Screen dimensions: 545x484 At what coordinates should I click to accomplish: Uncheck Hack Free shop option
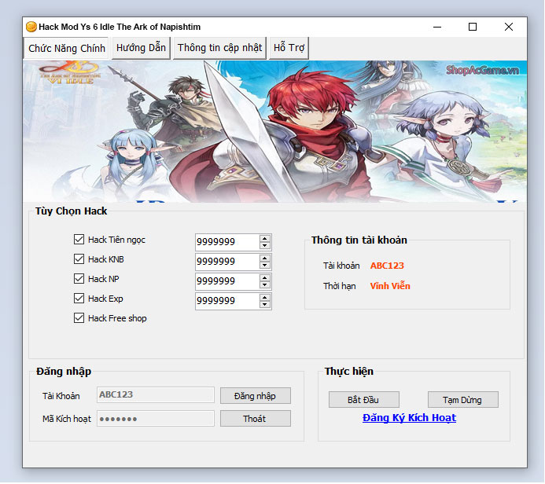pos(79,317)
